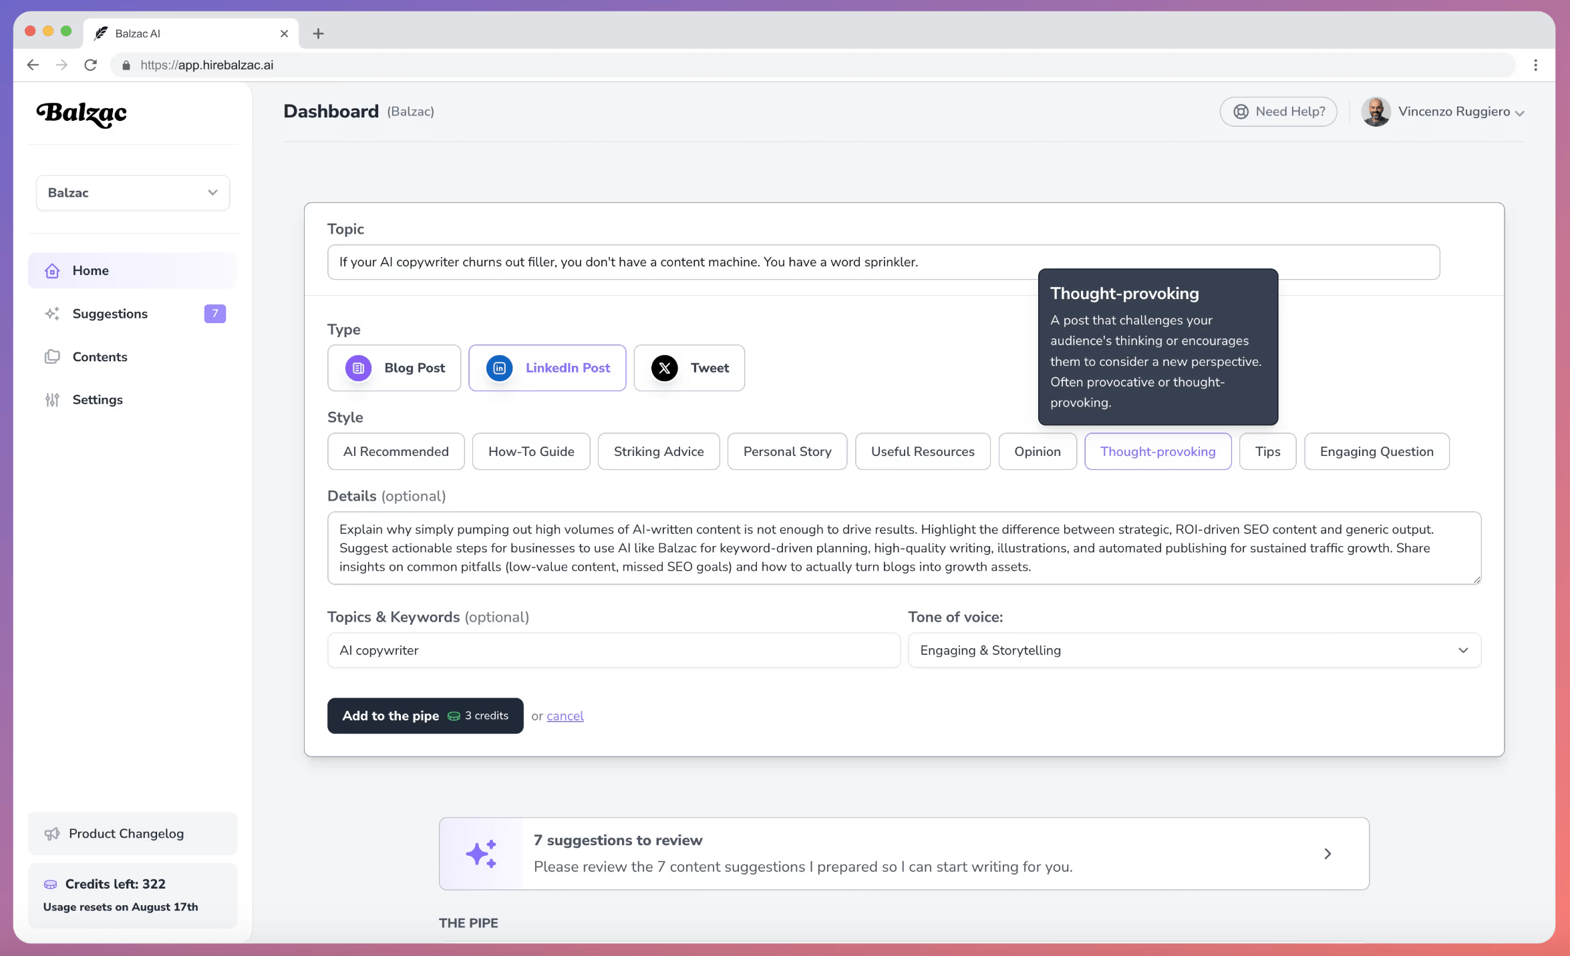Click the Settings sliders icon
Screen dimensions: 1570x956
coord(52,400)
